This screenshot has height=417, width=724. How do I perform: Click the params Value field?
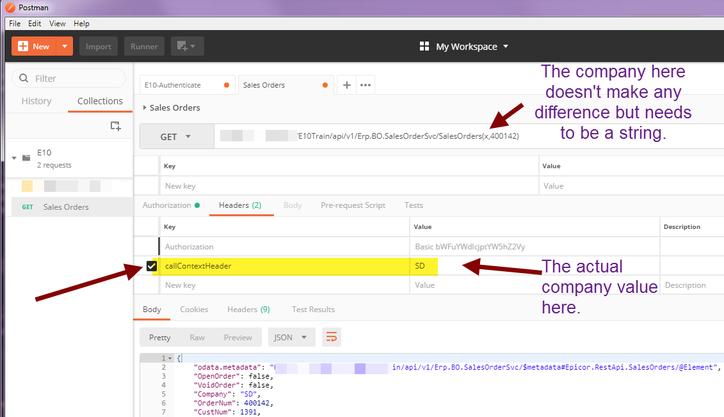pos(632,186)
